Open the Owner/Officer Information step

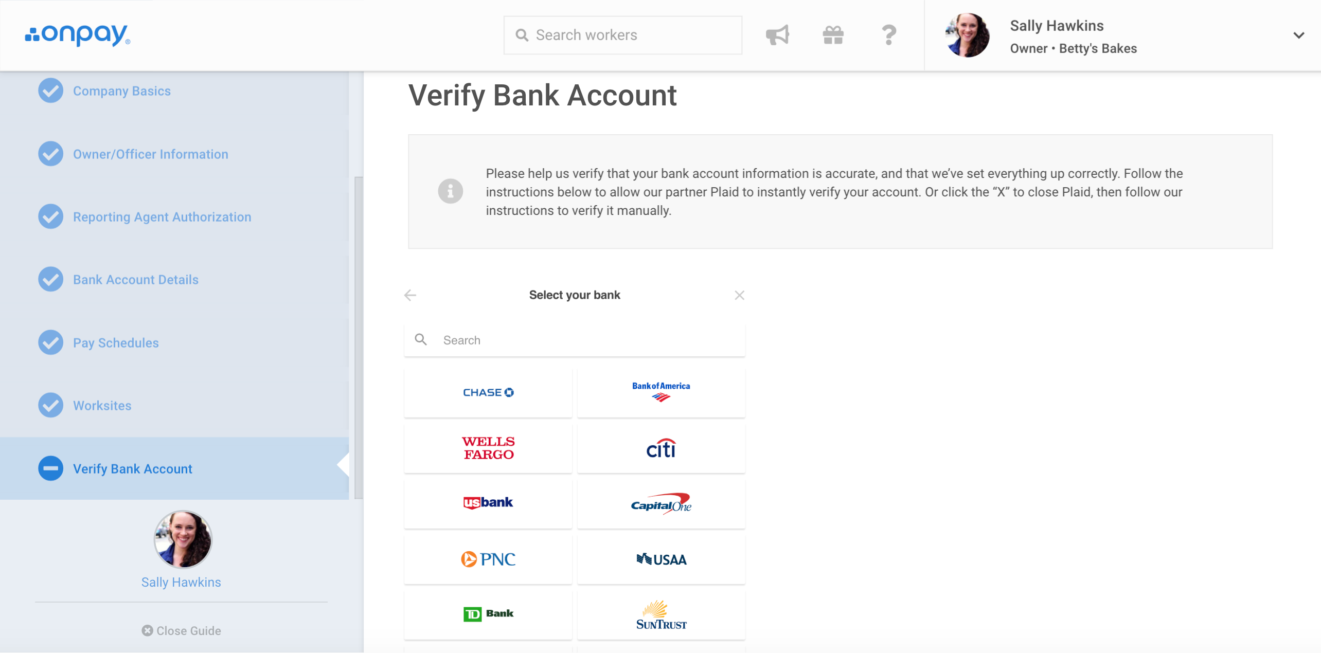pos(151,154)
